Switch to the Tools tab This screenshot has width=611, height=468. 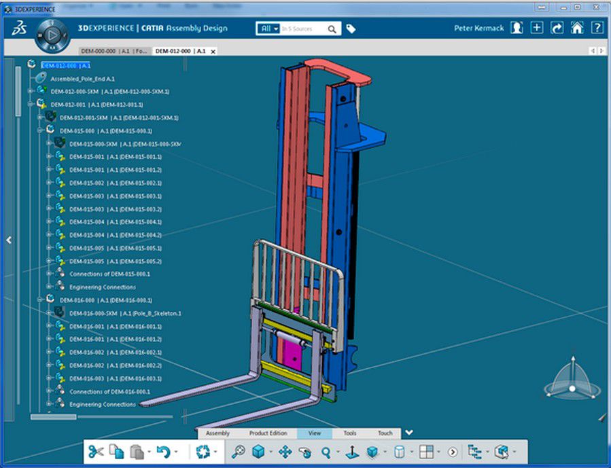350,433
